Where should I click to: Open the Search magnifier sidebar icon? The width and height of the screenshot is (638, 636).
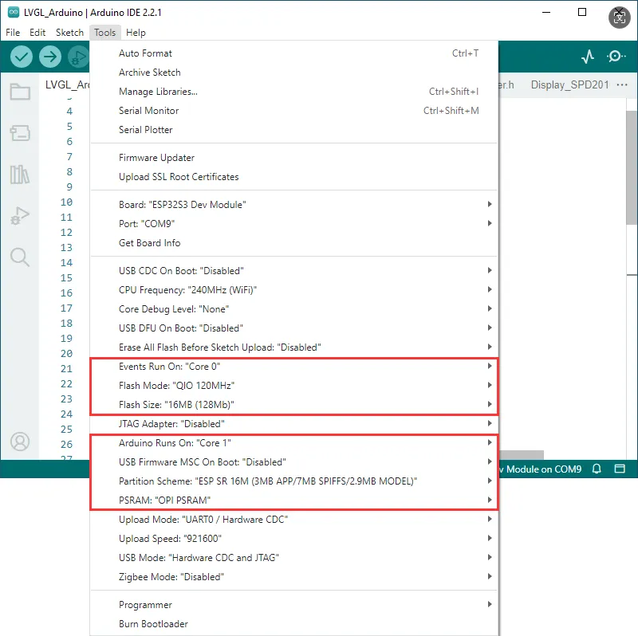[x=20, y=257]
